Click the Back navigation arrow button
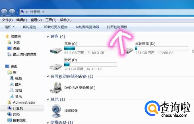 [4, 12]
